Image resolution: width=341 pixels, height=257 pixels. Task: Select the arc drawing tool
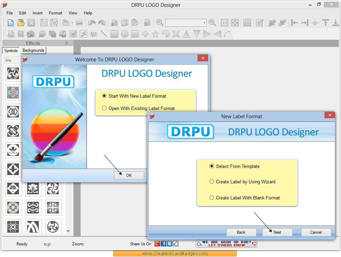227,34
